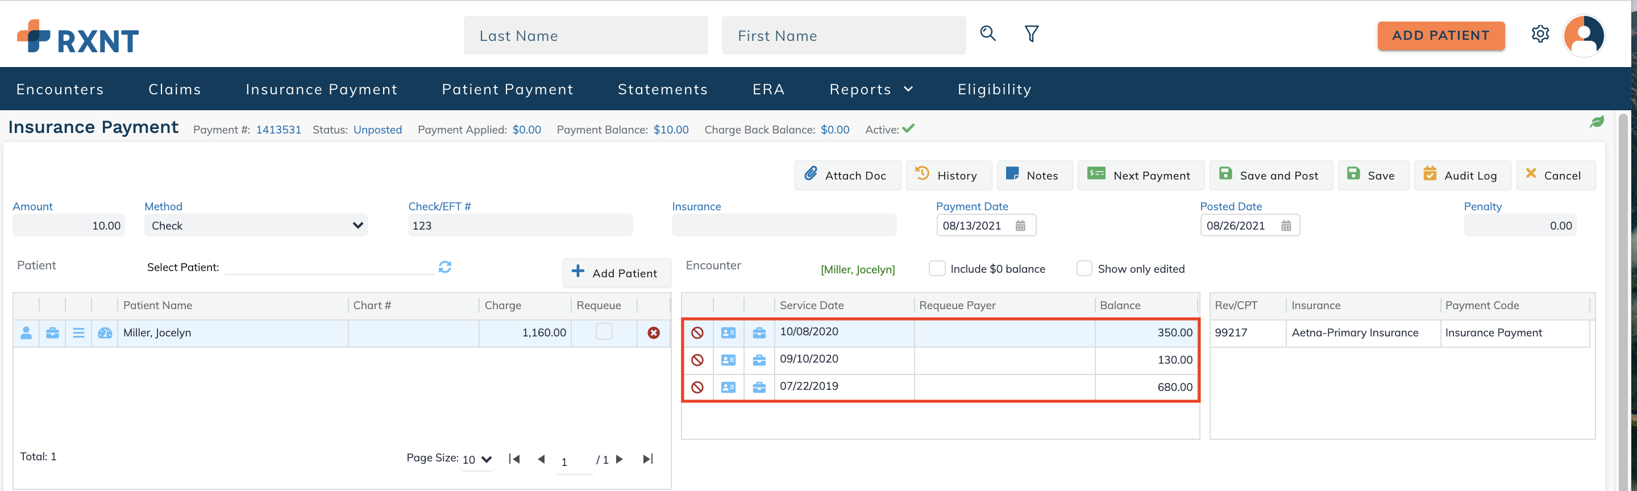
Task: Enable Include $0 balance checkbox
Action: pos(937,269)
